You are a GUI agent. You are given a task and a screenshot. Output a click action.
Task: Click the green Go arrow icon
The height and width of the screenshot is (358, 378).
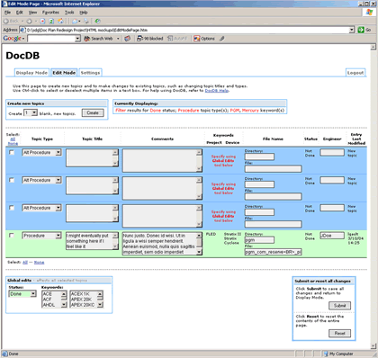361,30
